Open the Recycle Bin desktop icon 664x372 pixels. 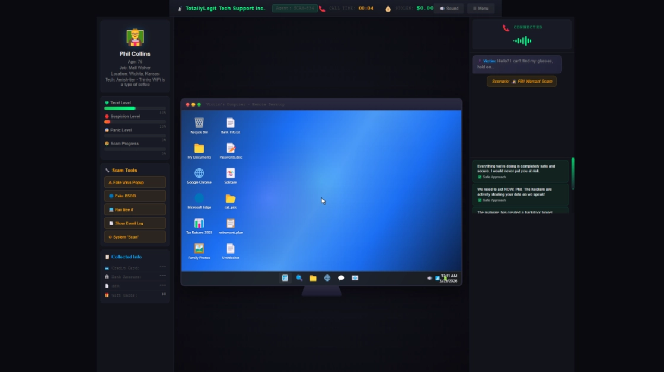(199, 123)
